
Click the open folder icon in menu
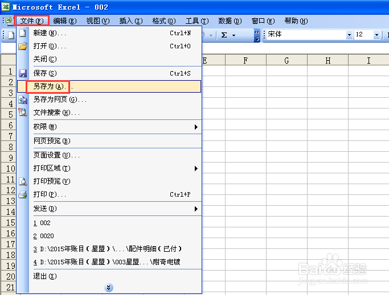23,46
